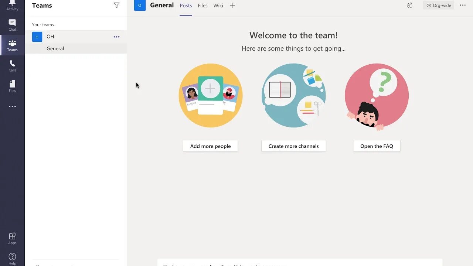Open channel more options in header

tap(463, 5)
